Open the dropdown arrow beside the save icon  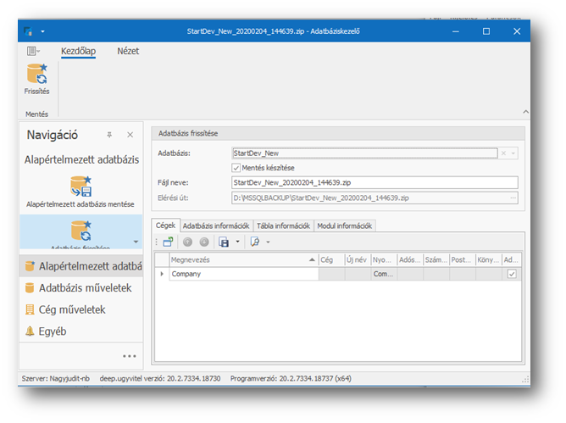[x=238, y=242]
